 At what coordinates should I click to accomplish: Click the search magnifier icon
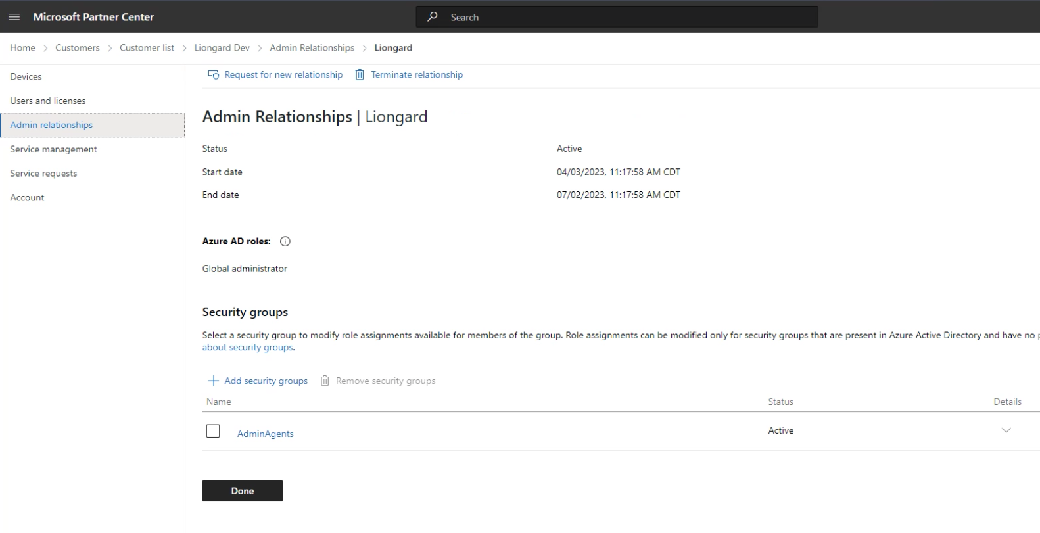(x=432, y=17)
